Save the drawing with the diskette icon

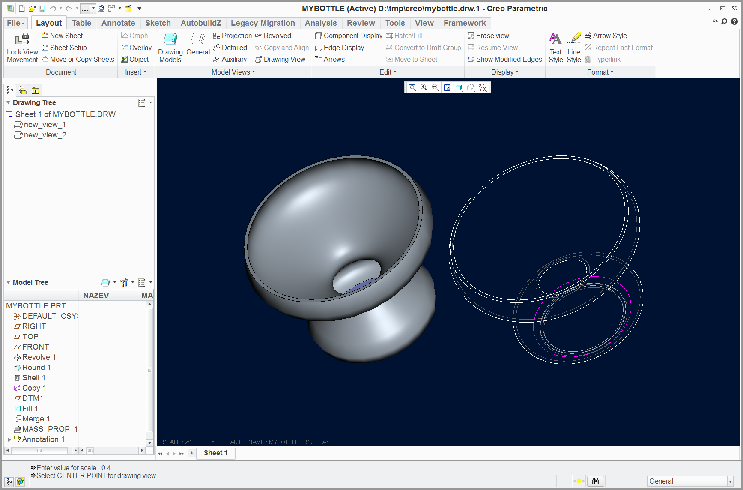coord(42,9)
